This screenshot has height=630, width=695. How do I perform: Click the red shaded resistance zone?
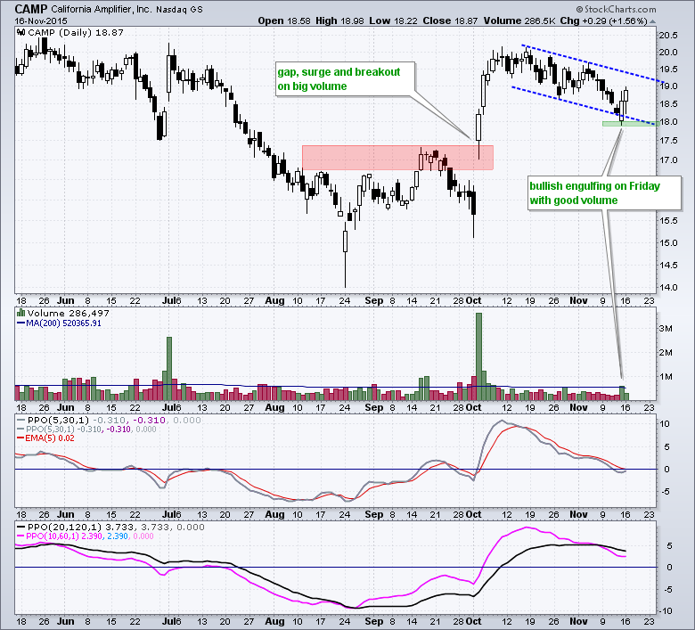[x=397, y=158]
